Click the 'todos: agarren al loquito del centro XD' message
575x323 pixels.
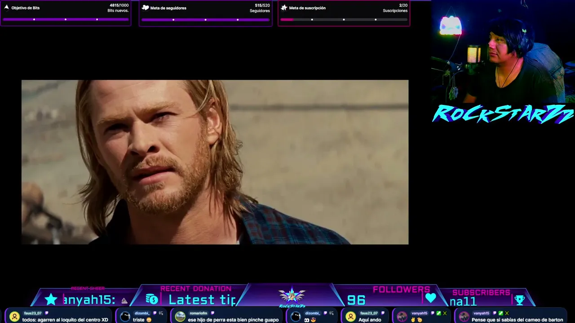click(65, 320)
